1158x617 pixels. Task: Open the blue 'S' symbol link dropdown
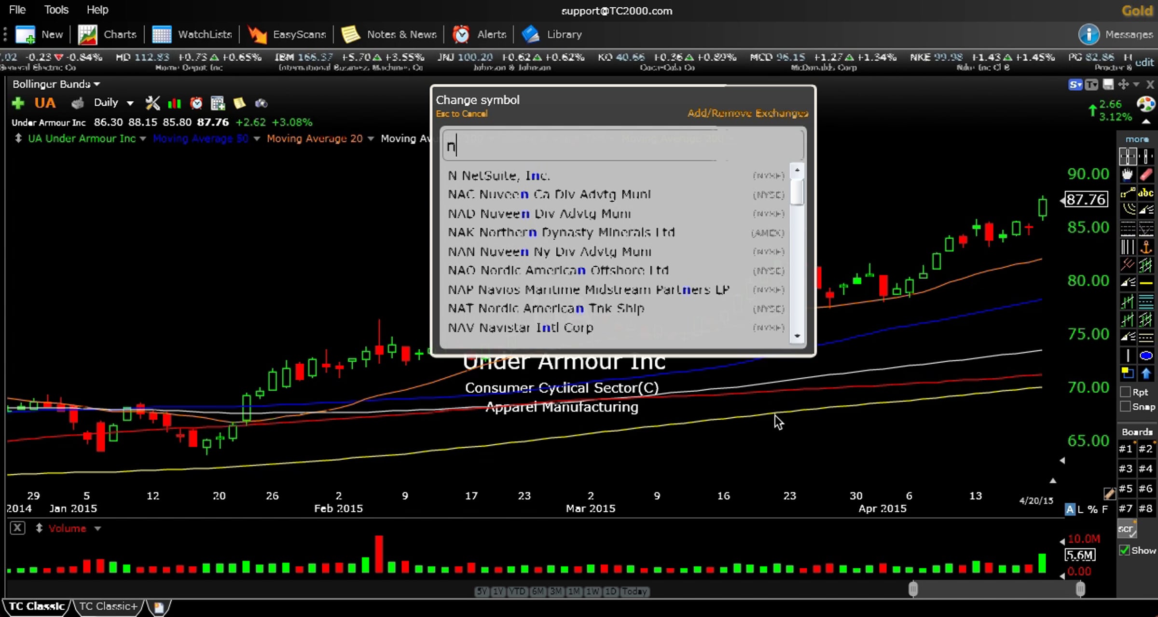[x=1075, y=85]
